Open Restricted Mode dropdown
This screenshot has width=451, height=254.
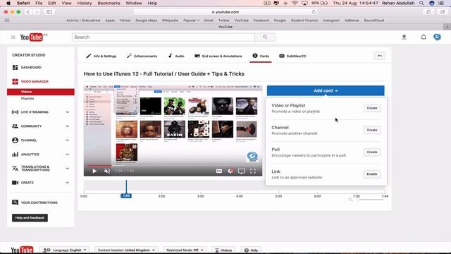185,250
